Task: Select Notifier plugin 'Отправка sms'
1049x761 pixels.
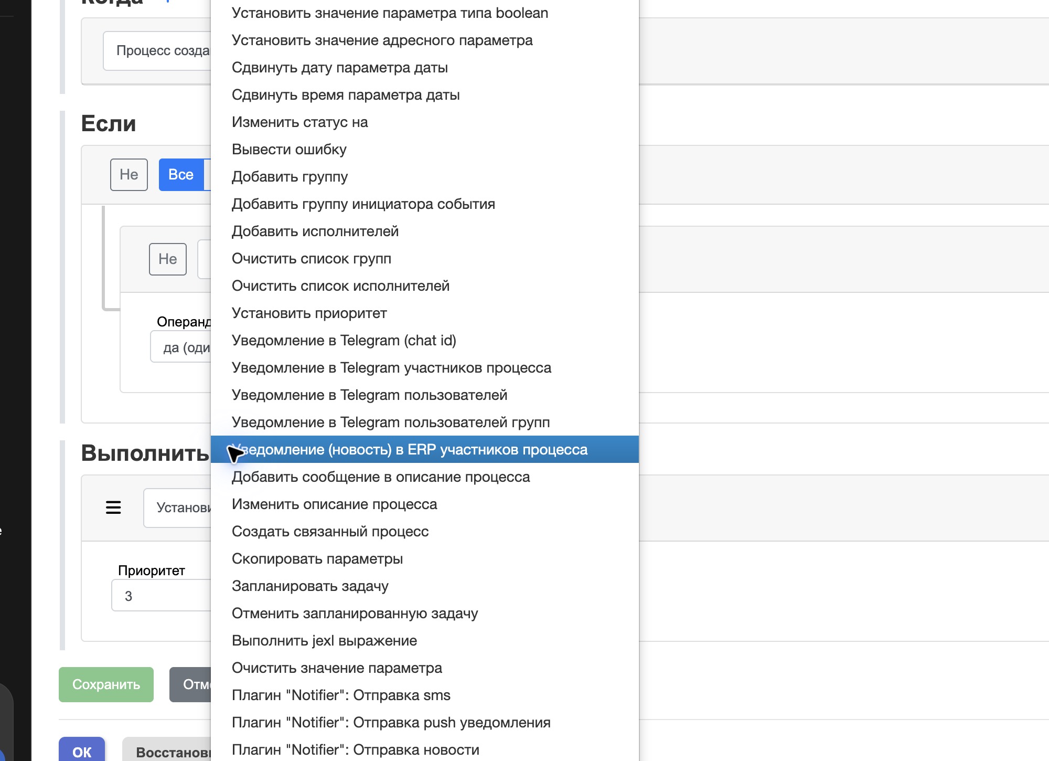Action: (x=424, y=695)
